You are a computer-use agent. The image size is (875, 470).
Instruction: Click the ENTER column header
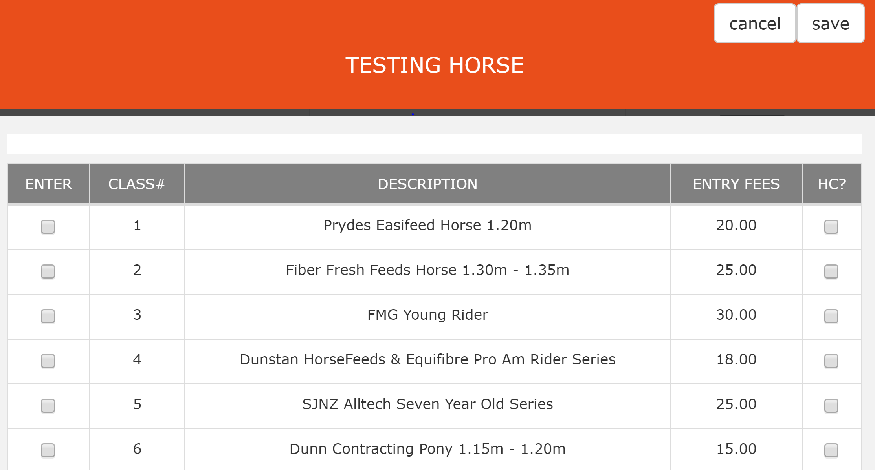pyautogui.click(x=48, y=184)
